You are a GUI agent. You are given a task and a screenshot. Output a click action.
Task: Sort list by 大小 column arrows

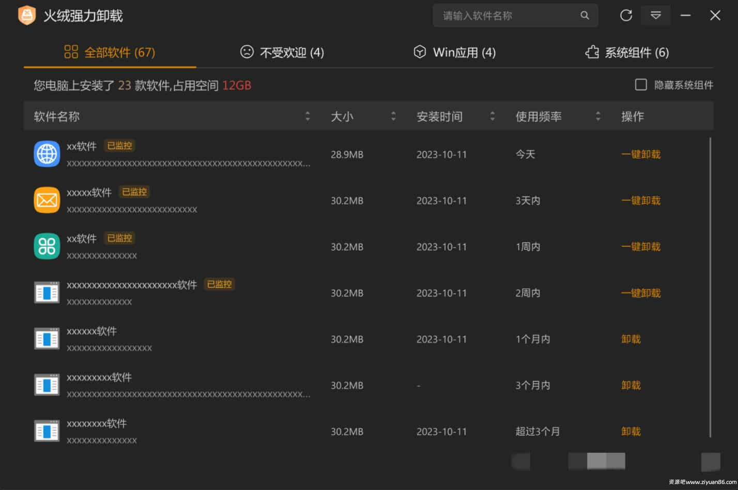(393, 117)
